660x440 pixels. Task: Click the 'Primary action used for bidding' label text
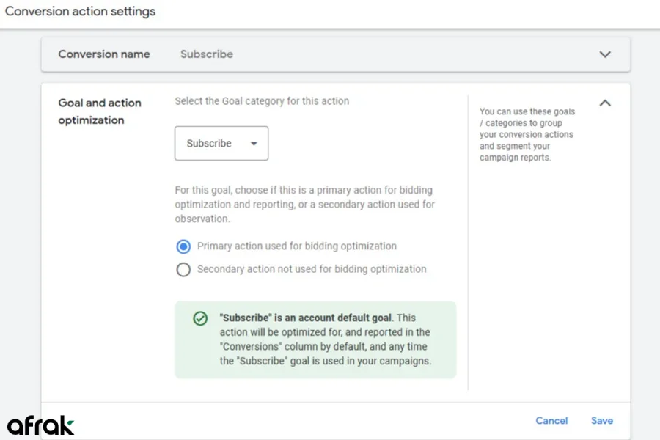(297, 246)
